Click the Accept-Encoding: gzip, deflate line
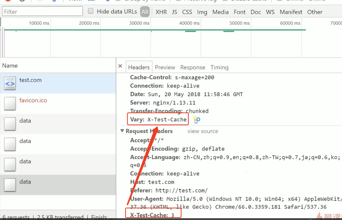Screen dimensions: 342x220 177,149
